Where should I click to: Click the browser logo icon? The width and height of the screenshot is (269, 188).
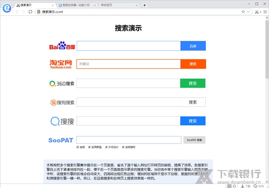7,8
